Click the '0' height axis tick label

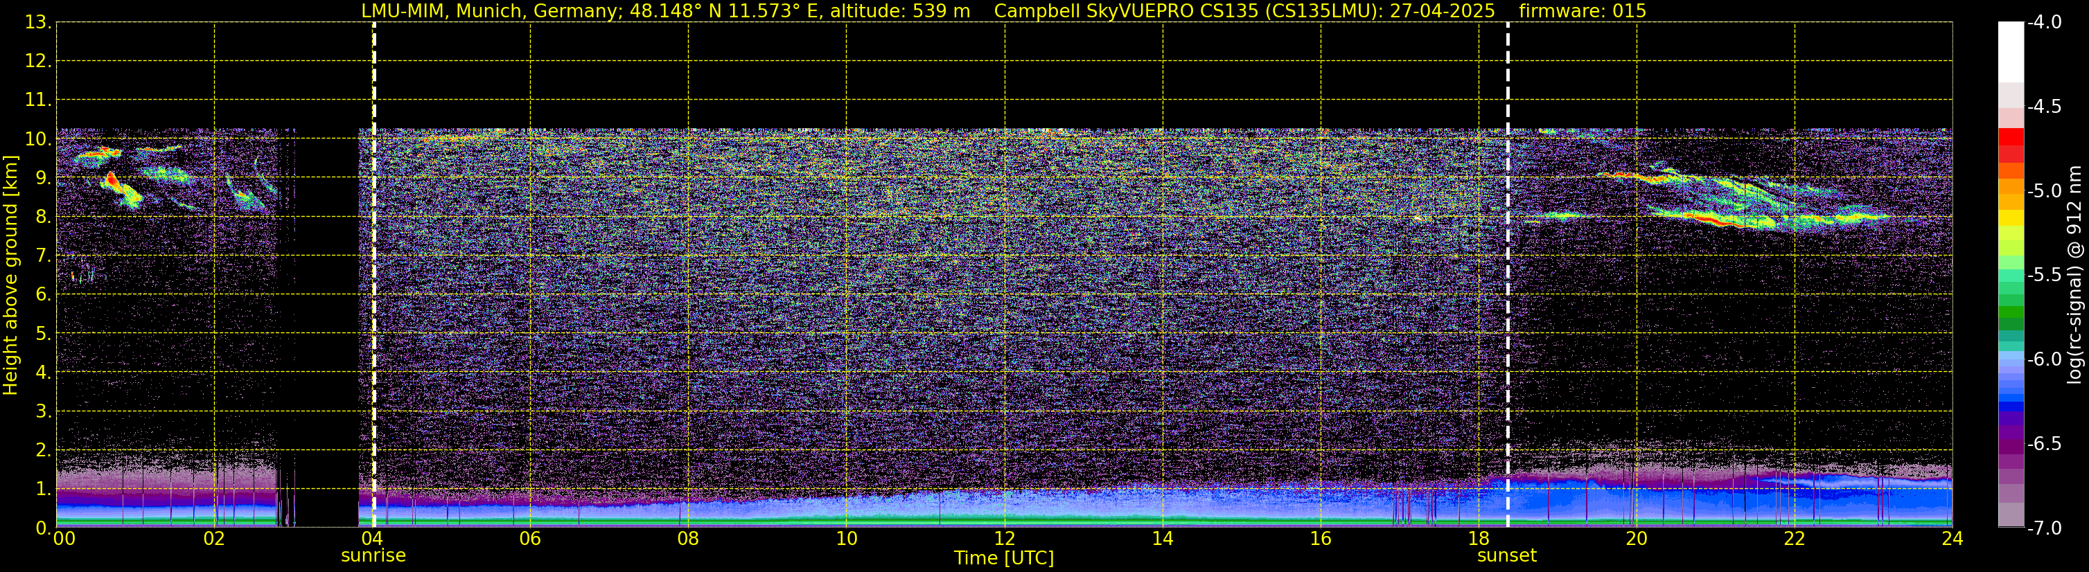point(42,528)
